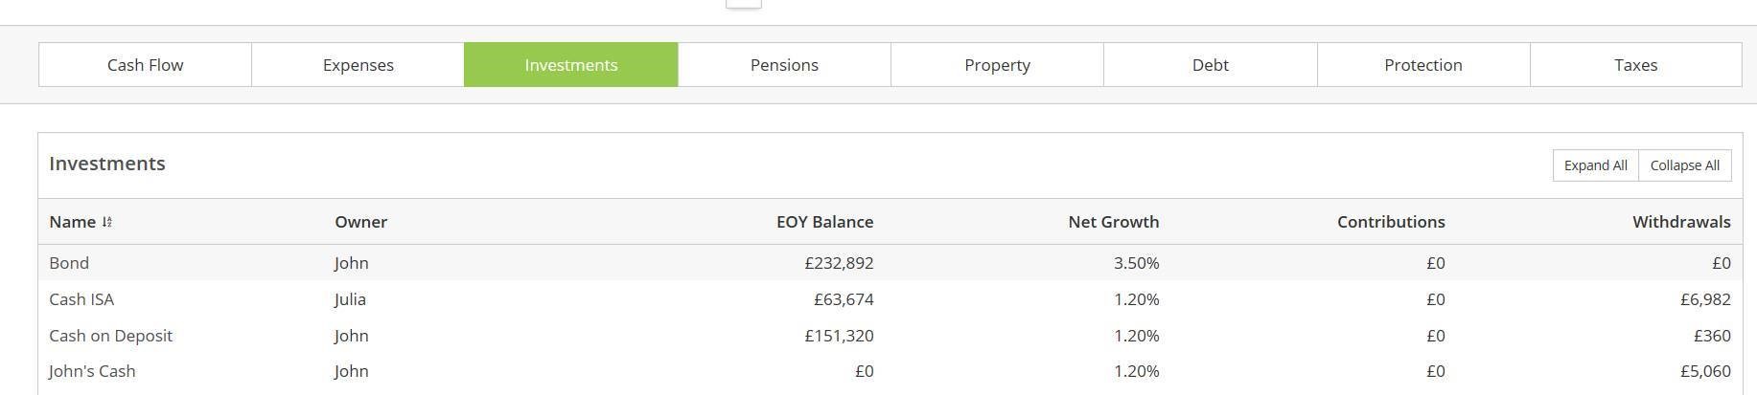Click the Owner column header
This screenshot has height=395, width=1757.
360,222
